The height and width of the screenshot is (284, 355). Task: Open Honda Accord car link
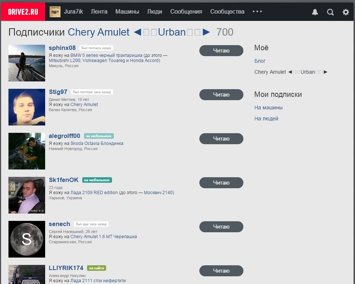coord(144,61)
